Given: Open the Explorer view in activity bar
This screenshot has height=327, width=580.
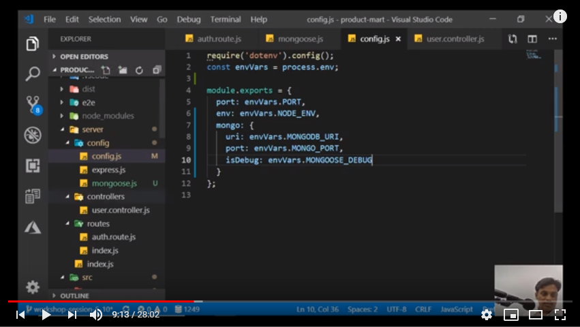Looking at the screenshot, I should (x=32, y=44).
